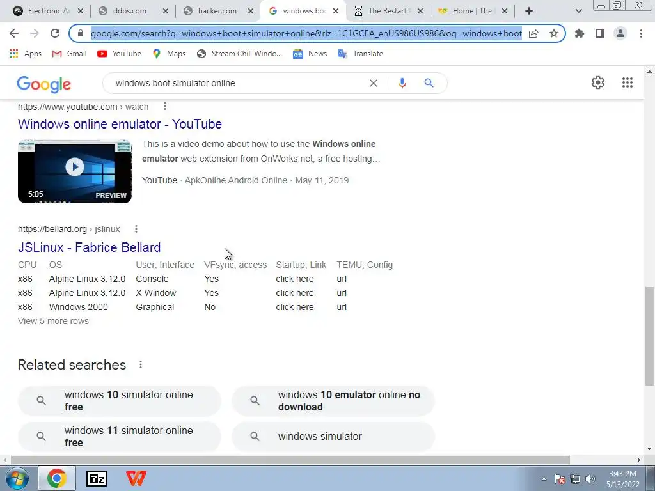The image size is (655, 491).
Task: Open the Translate bookmark
Action: pyautogui.click(x=361, y=54)
